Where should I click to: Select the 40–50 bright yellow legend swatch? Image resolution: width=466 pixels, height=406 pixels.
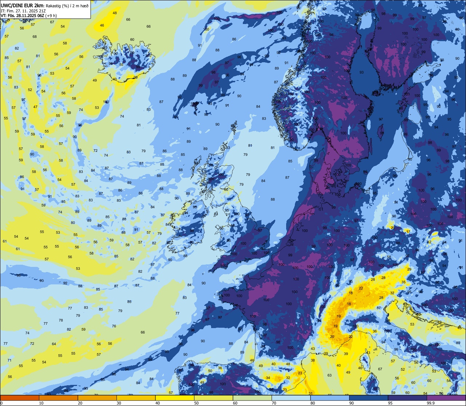[x=175, y=398]
